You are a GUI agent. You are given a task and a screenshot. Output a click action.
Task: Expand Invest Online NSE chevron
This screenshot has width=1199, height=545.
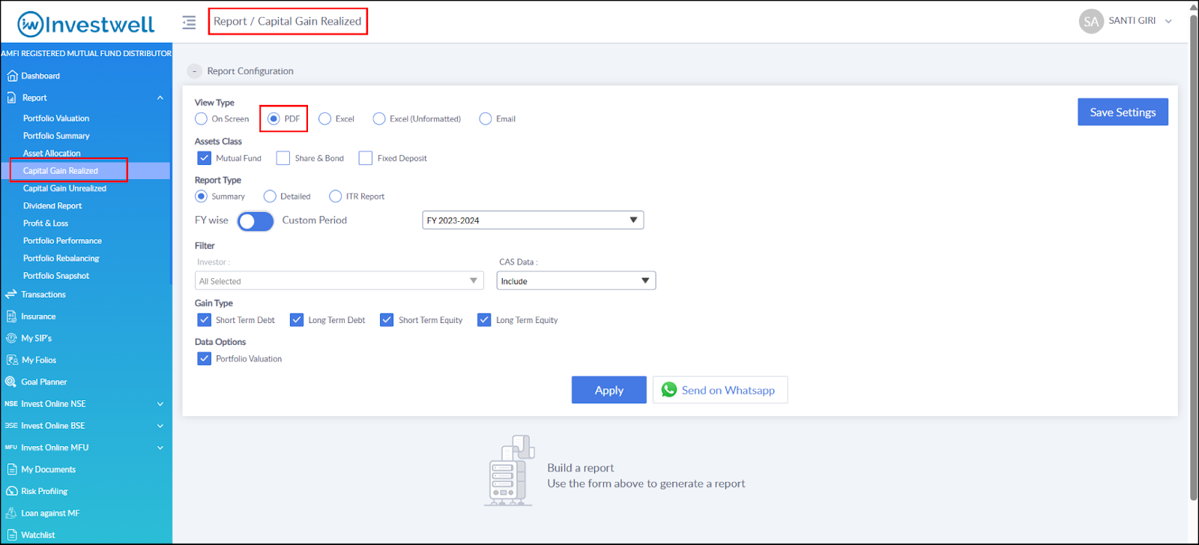(x=160, y=403)
